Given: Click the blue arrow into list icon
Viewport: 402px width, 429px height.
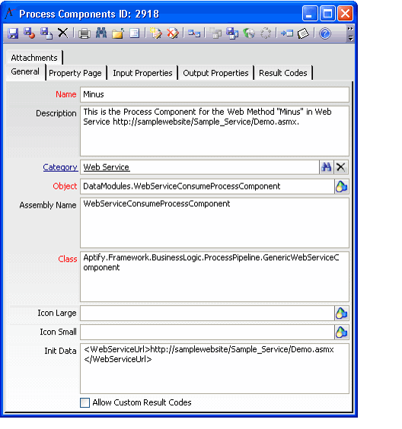Looking at the screenshot, I should pyautogui.click(x=287, y=33).
